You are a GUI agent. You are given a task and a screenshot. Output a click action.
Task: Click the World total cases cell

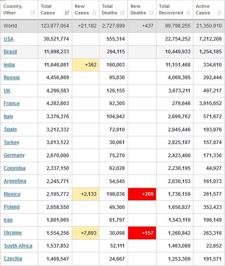55,26
